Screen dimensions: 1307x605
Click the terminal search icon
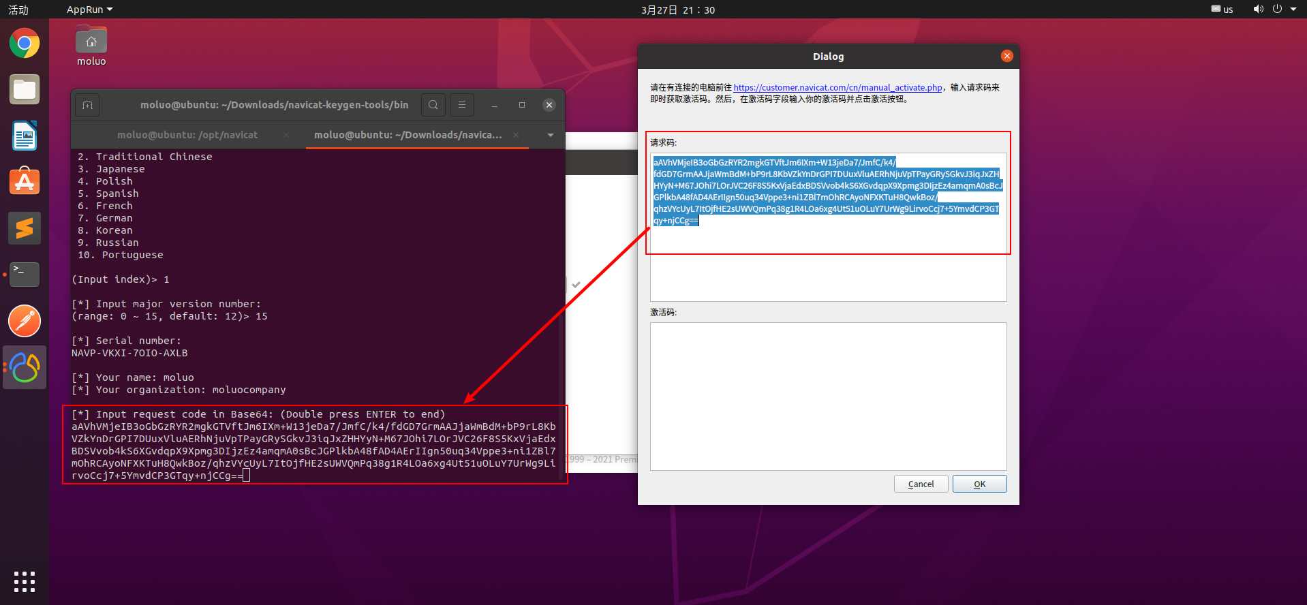click(433, 105)
